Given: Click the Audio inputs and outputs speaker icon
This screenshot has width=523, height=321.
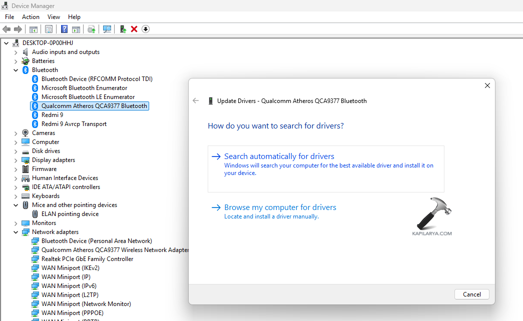Looking at the screenshot, I should point(26,52).
